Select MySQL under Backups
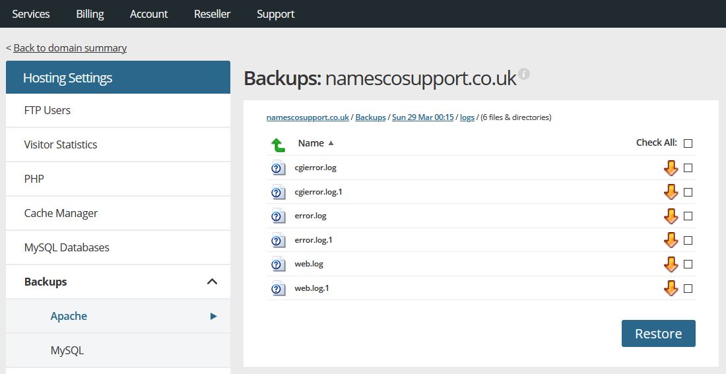The height and width of the screenshot is (374, 726). [x=118, y=350]
